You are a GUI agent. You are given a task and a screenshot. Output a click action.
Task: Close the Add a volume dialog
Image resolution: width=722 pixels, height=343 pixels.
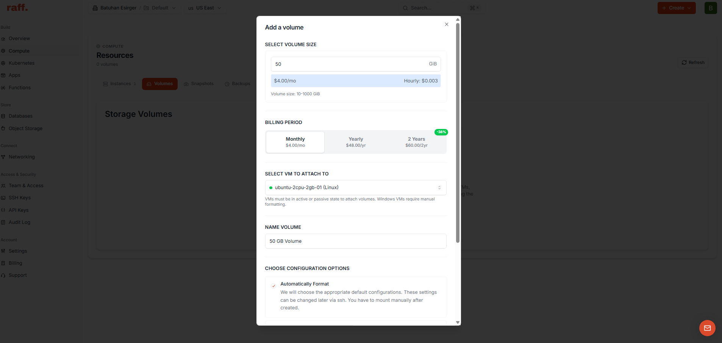click(x=447, y=24)
